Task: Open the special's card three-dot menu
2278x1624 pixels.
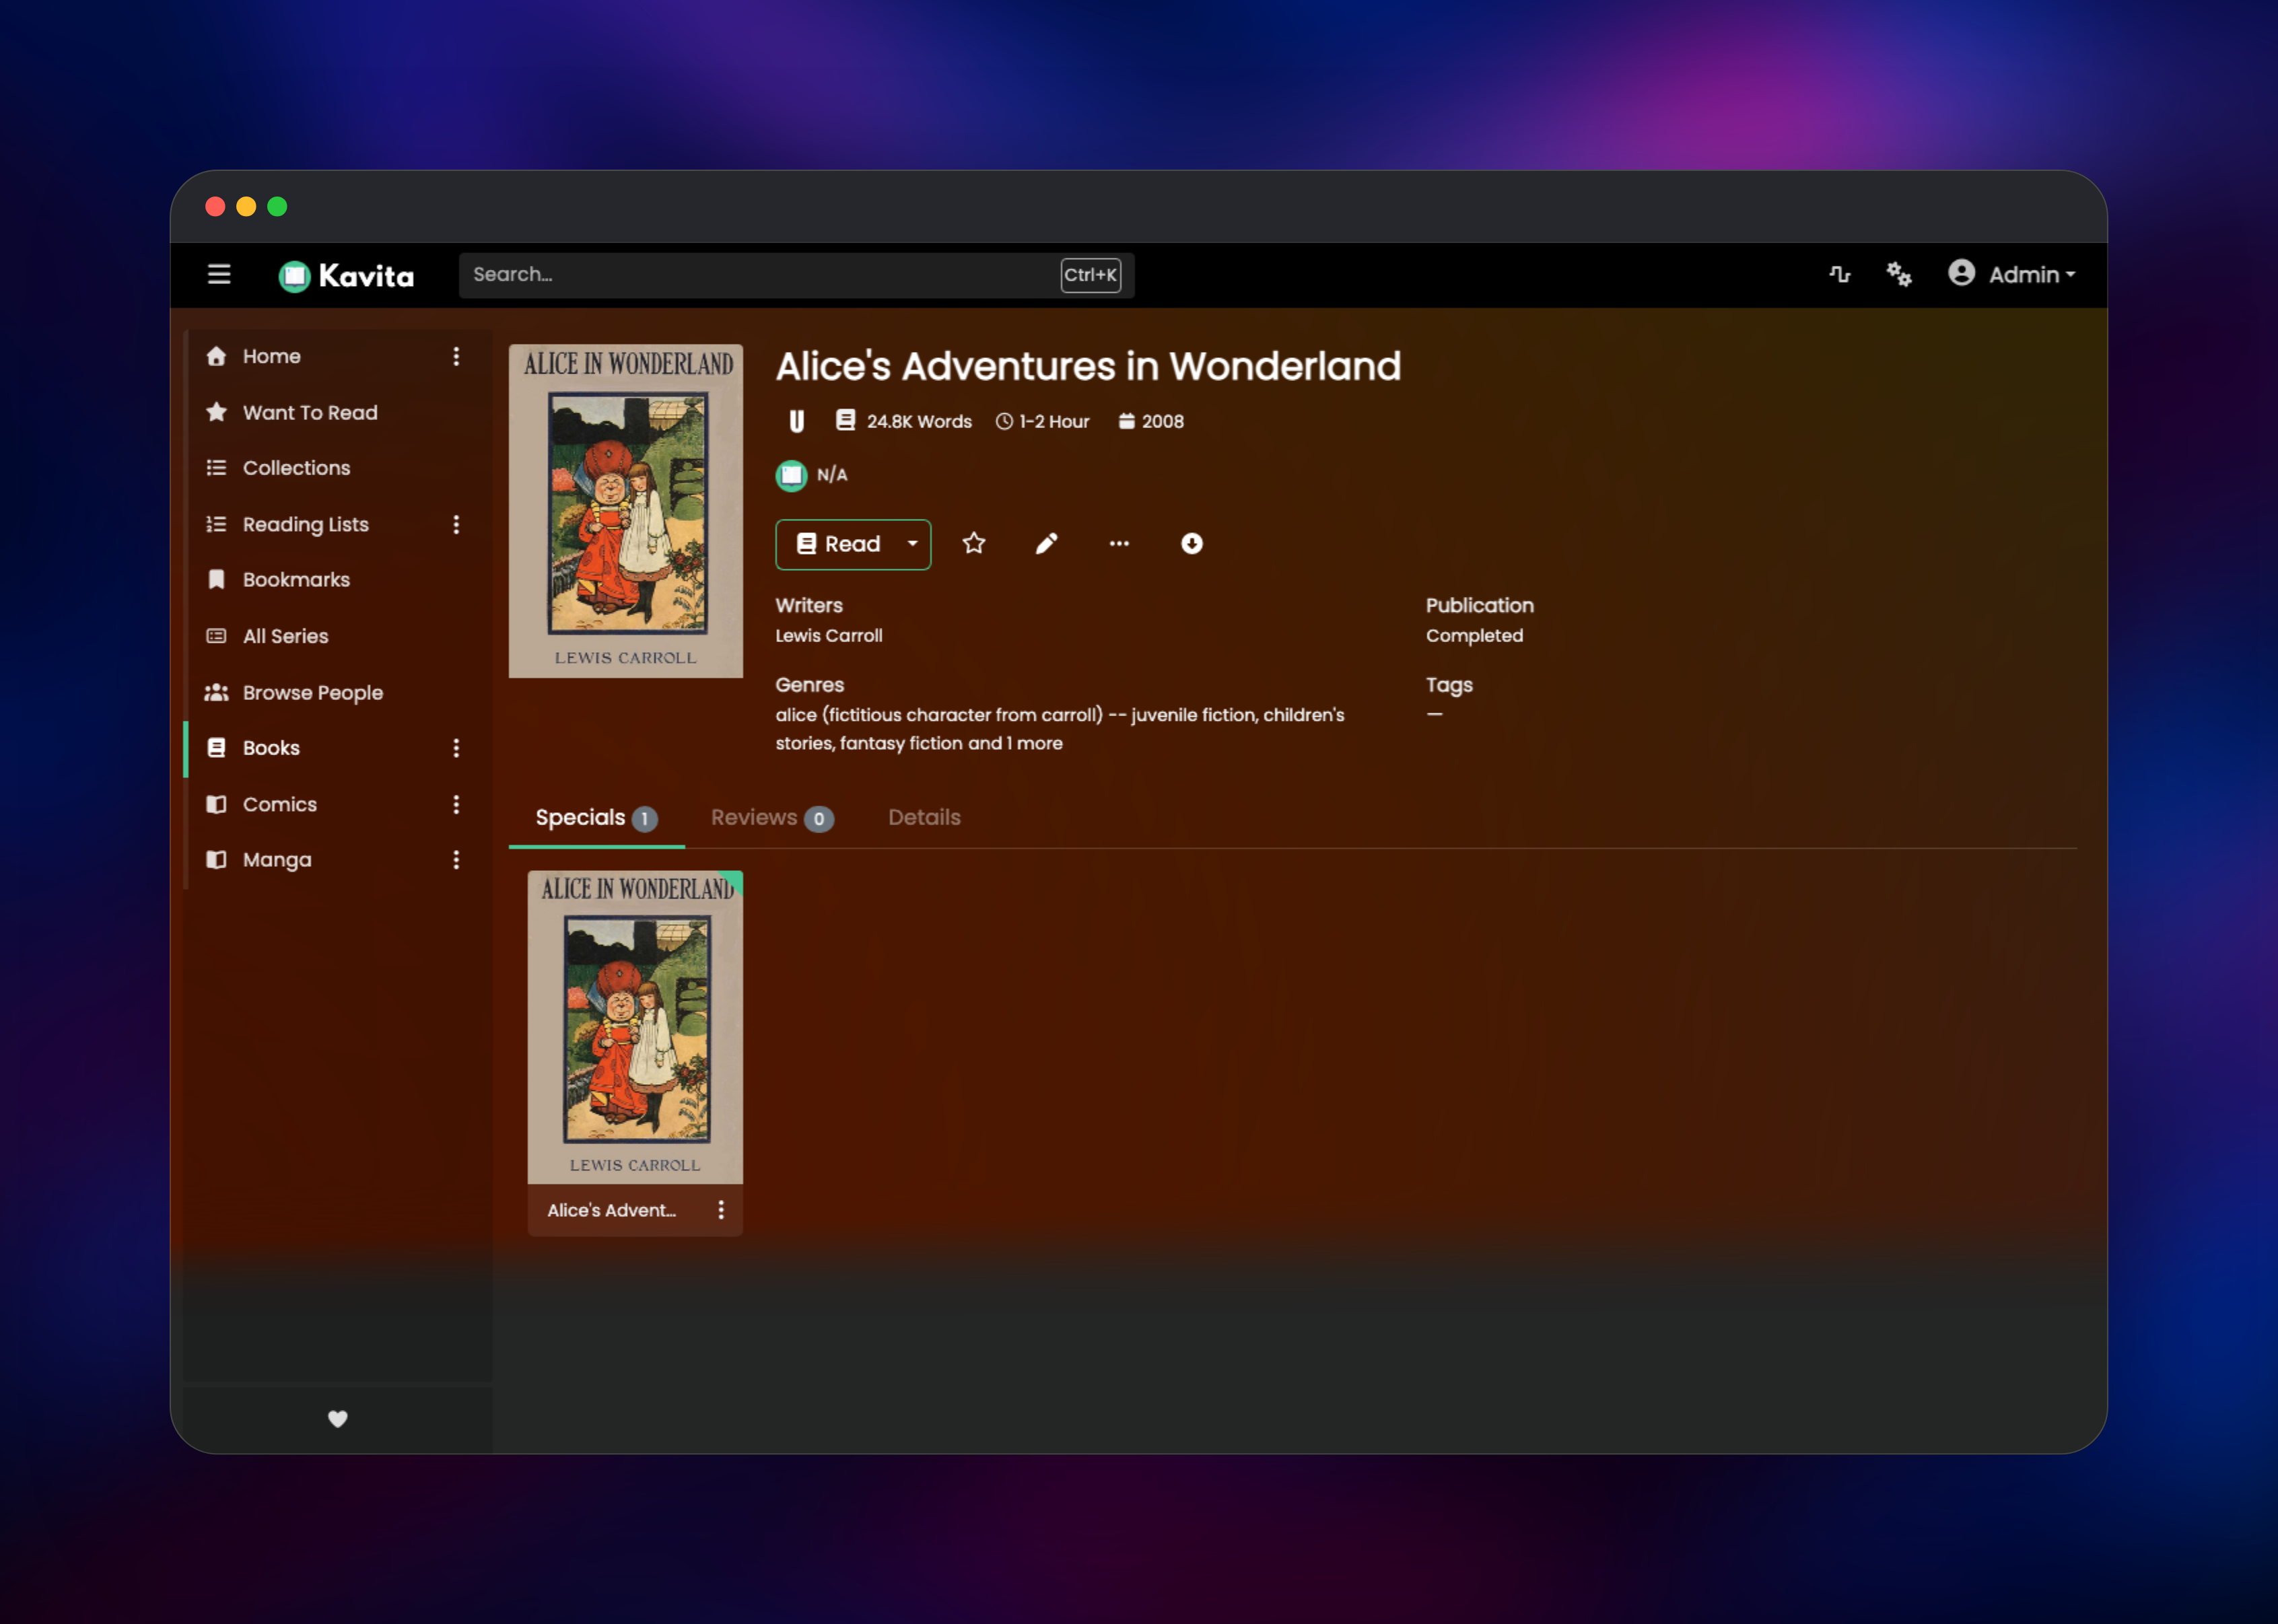Action: (x=721, y=1210)
